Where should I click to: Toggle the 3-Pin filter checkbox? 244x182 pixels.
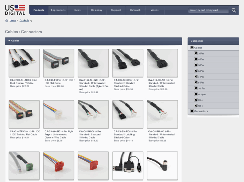(196, 53)
